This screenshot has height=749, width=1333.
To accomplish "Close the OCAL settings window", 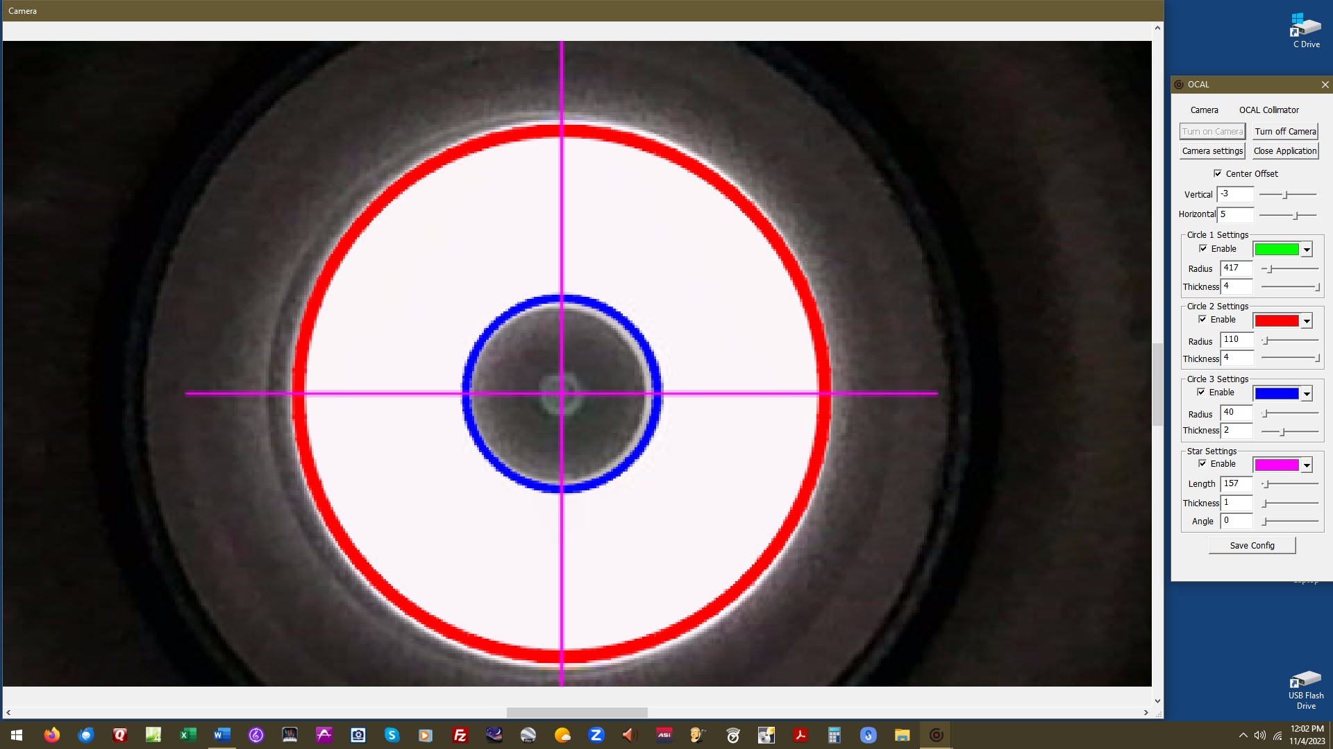I will click(1325, 85).
